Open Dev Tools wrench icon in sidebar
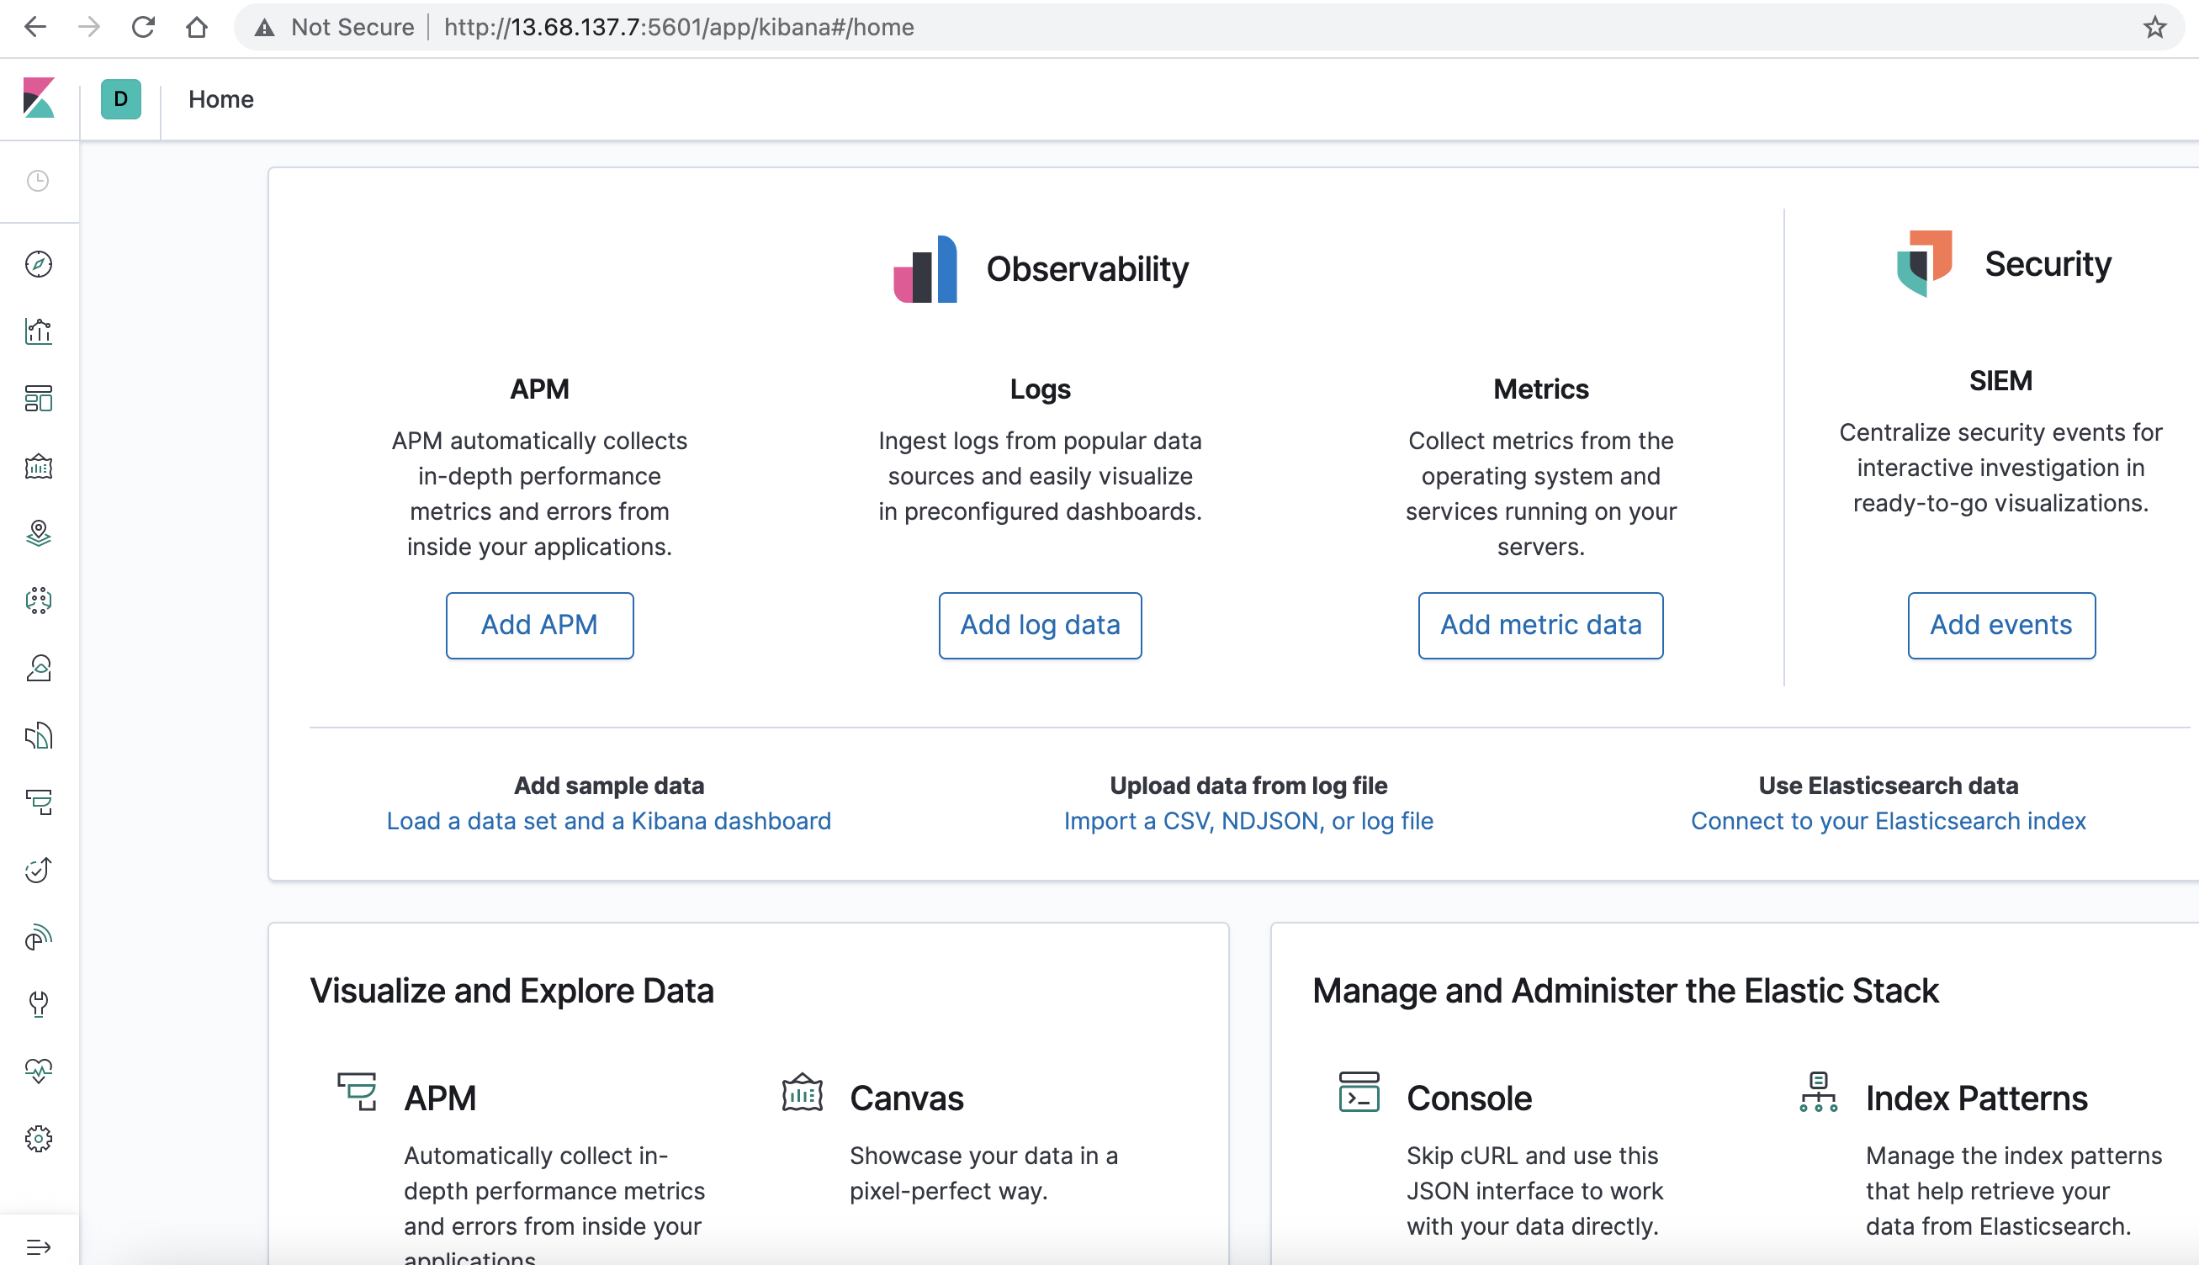This screenshot has height=1265, width=2199. tap(38, 1004)
